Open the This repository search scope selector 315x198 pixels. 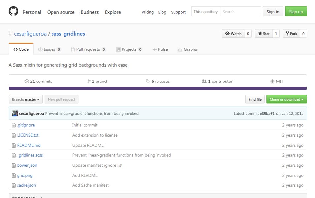[205, 11]
